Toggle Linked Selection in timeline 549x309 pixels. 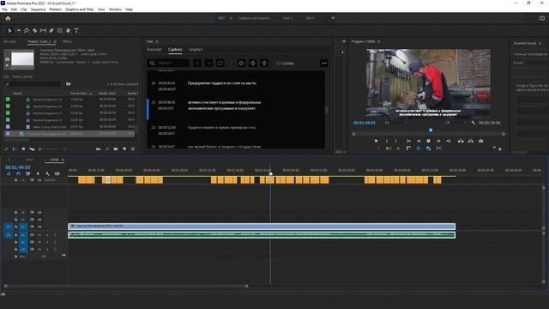tap(27, 173)
